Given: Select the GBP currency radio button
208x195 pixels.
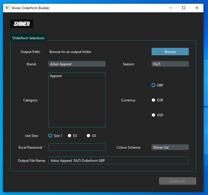Looking at the screenshot, I should (x=154, y=85).
